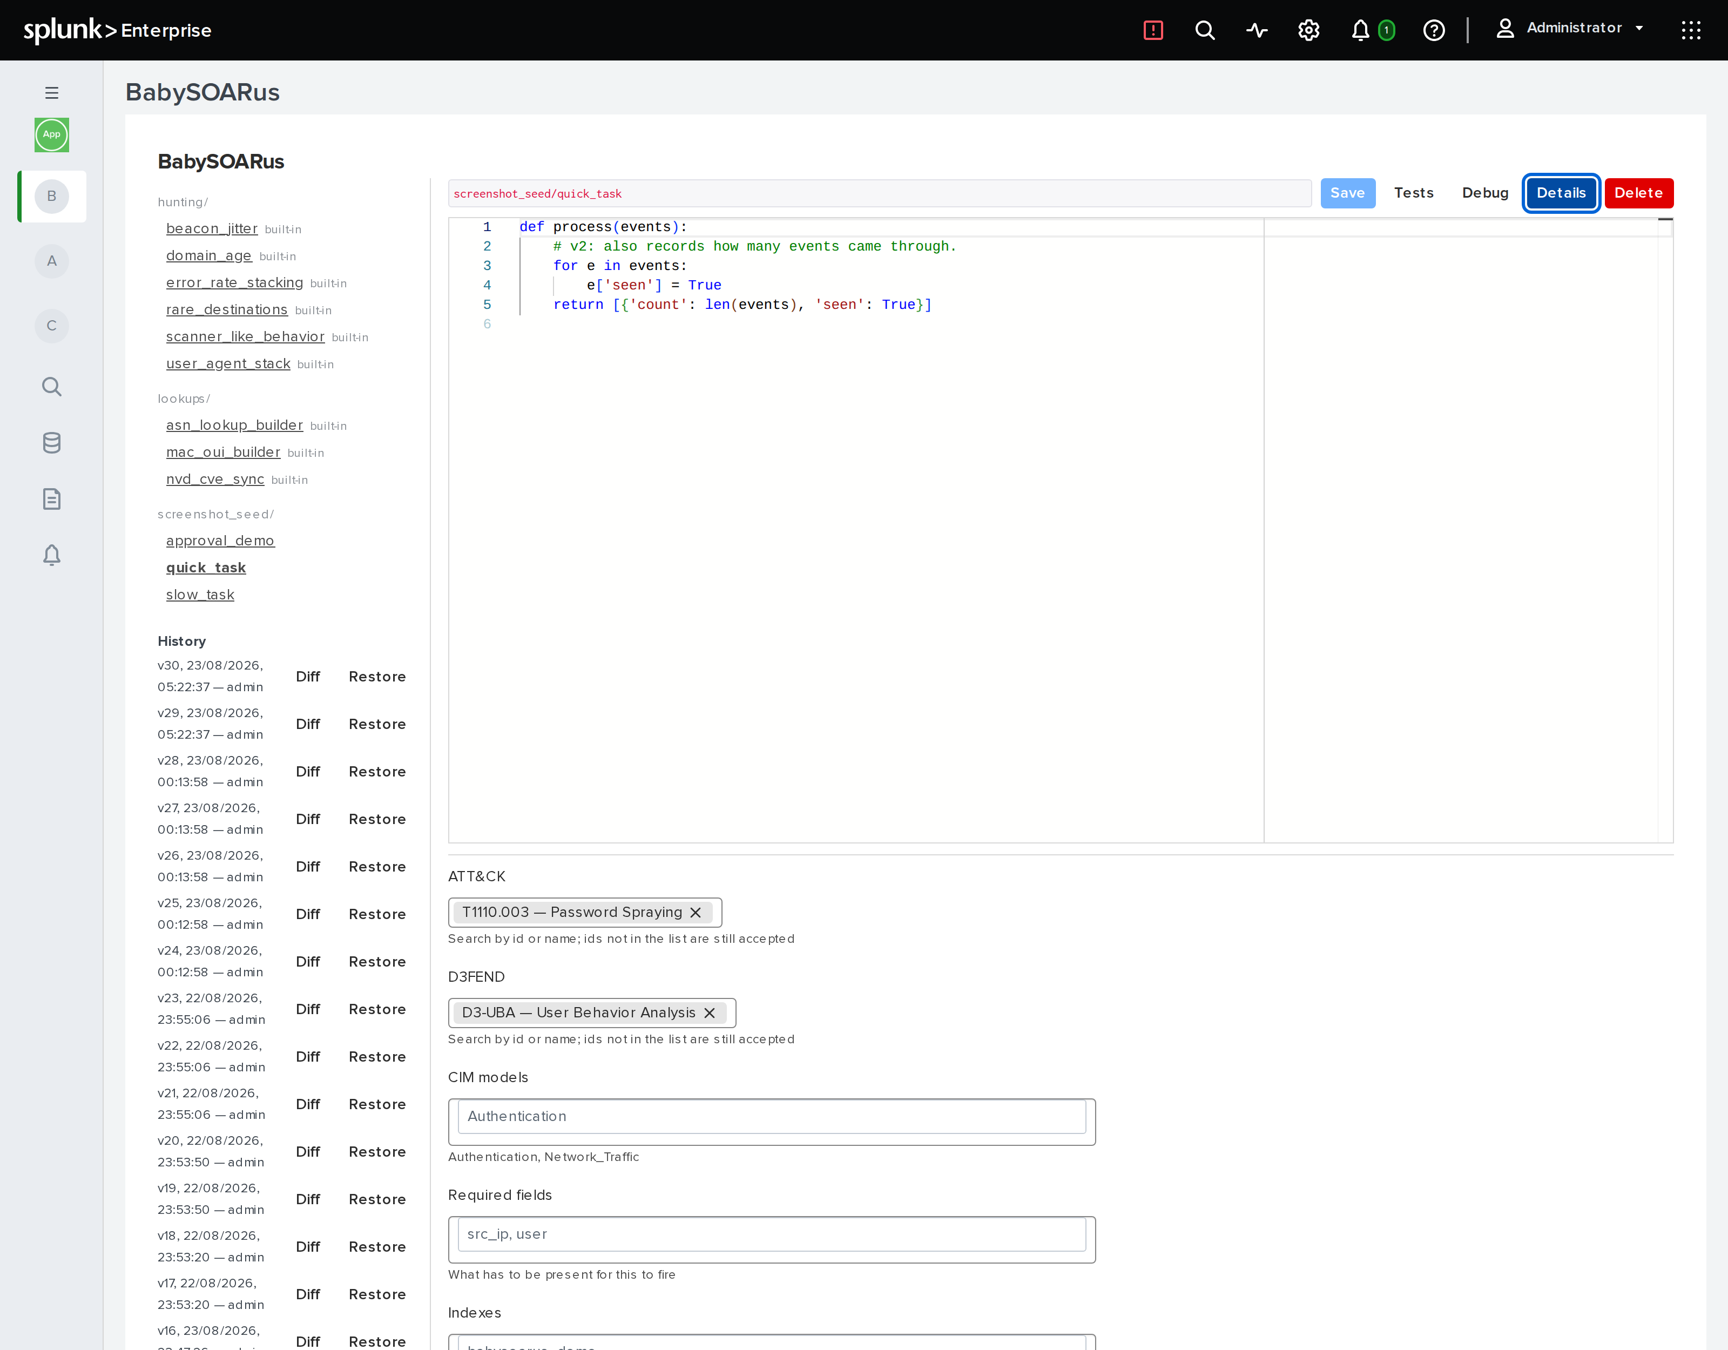
Task: Open the sidebar document icon
Action: (51, 498)
